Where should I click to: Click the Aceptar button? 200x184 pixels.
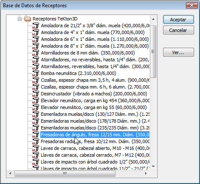tap(178, 20)
